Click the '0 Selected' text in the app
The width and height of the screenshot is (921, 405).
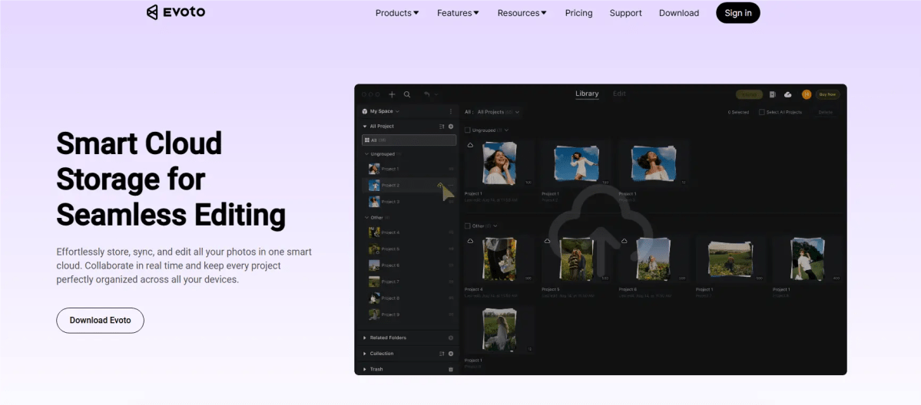[738, 112]
